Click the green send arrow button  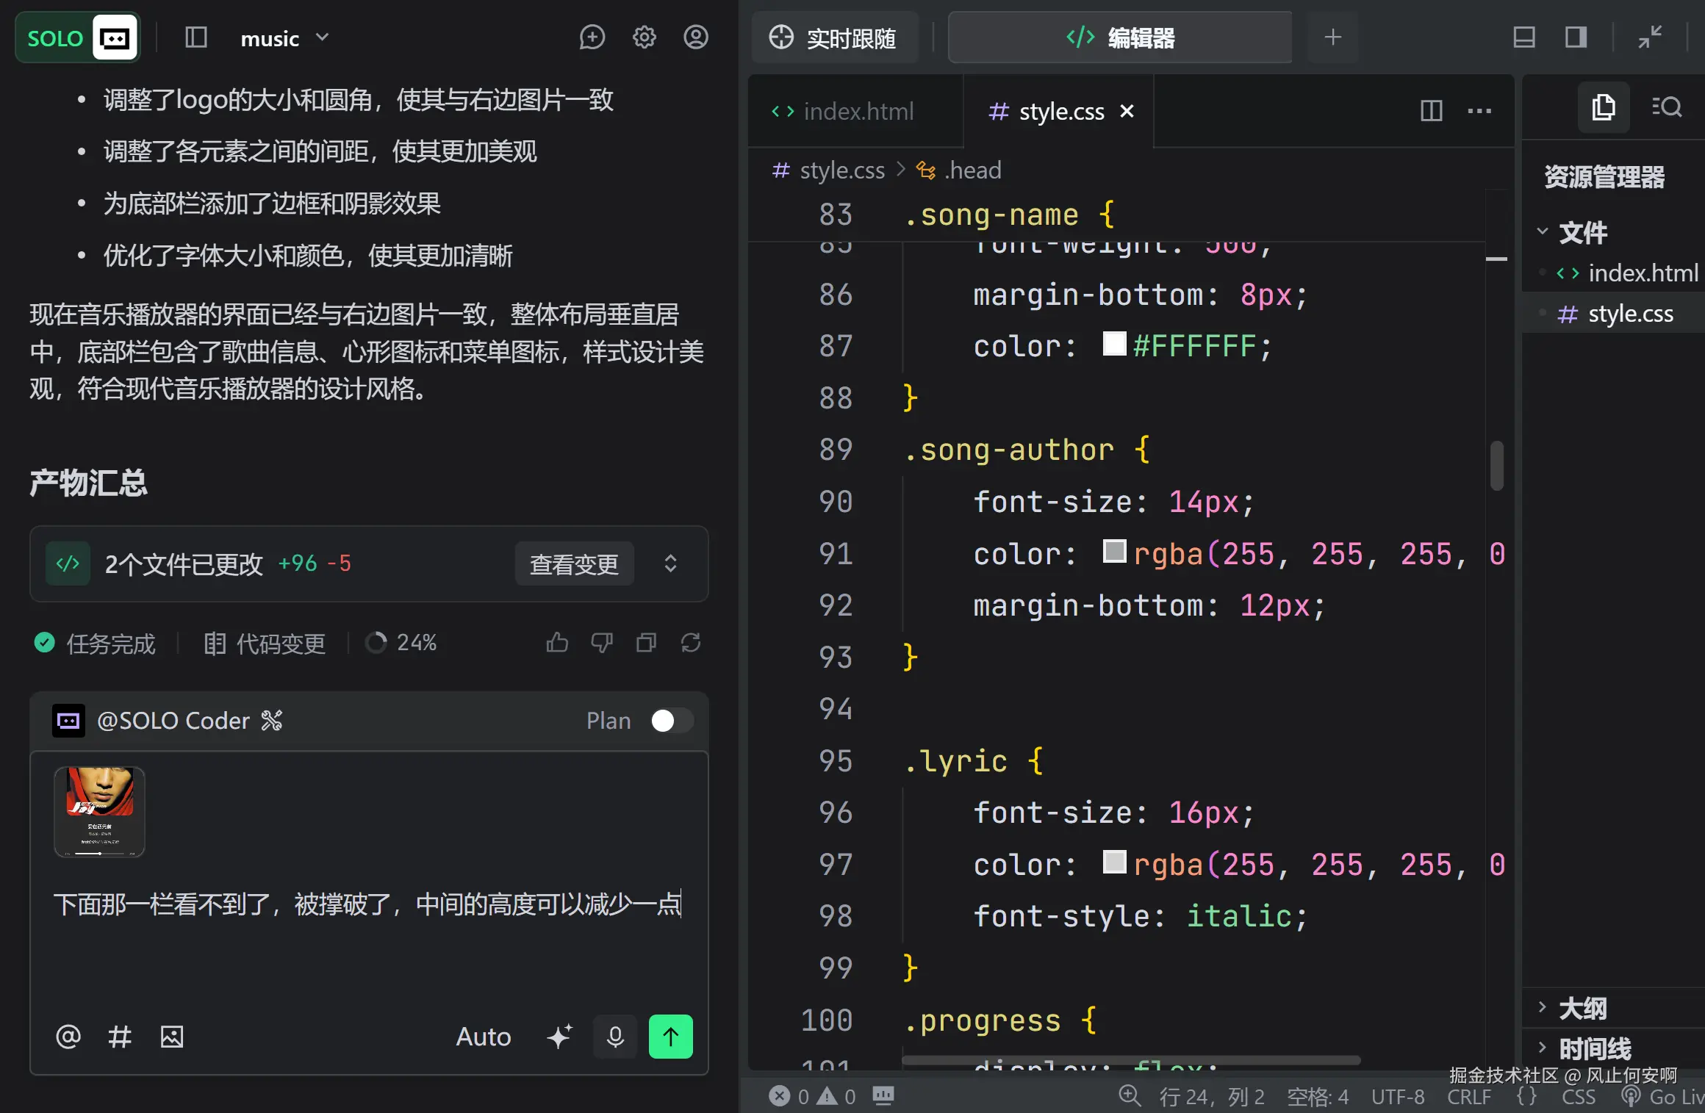click(x=670, y=1036)
